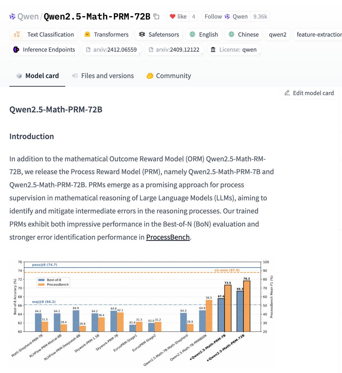Select the Safetensors tag
The height and width of the screenshot is (373, 342).
pos(159,35)
